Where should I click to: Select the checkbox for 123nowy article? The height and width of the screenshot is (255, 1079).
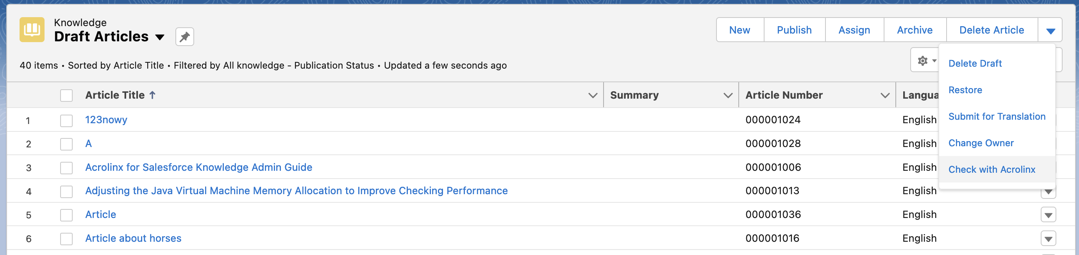pyautogui.click(x=66, y=120)
